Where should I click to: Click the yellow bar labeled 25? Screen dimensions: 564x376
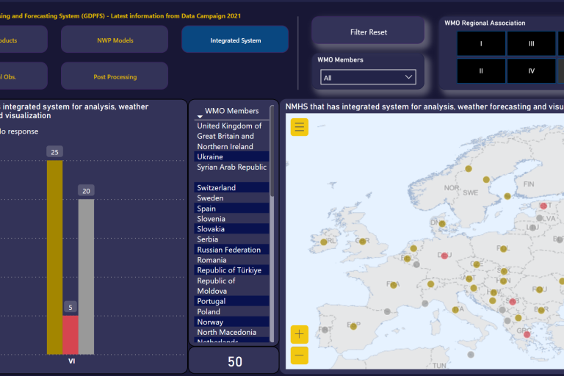pyautogui.click(x=54, y=257)
